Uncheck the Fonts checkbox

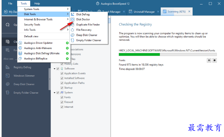click(62, 97)
